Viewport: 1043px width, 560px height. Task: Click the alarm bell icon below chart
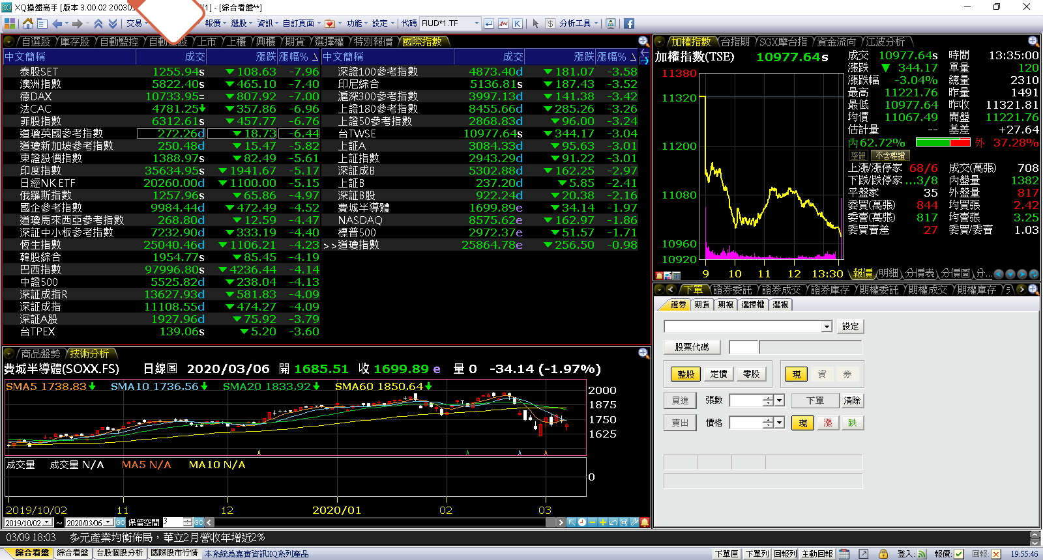[x=645, y=522]
